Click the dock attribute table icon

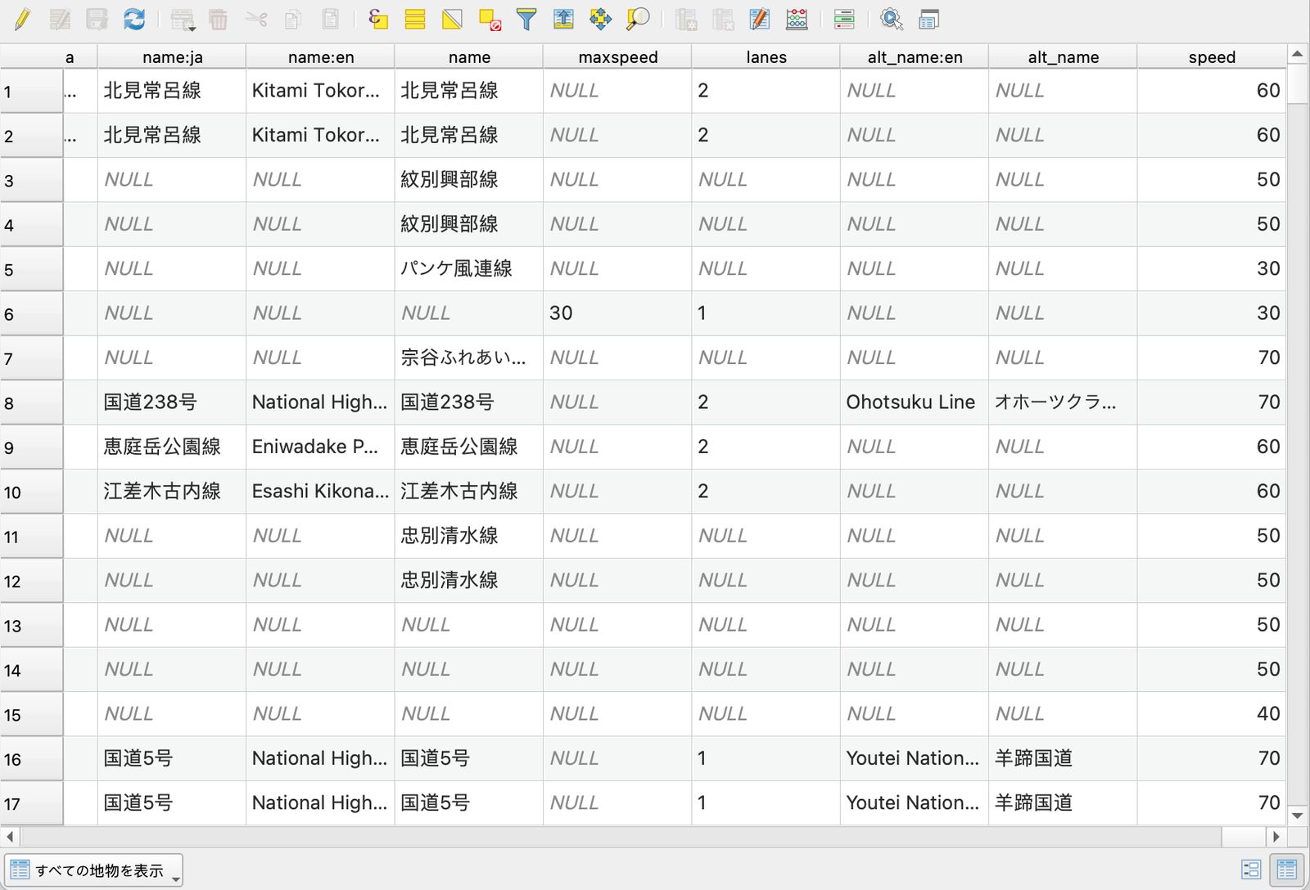click(928, 19)
